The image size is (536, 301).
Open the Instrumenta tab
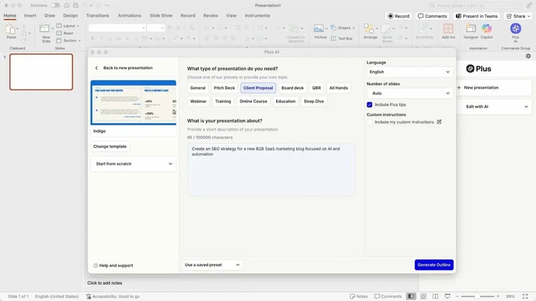[x=257, y=16]
